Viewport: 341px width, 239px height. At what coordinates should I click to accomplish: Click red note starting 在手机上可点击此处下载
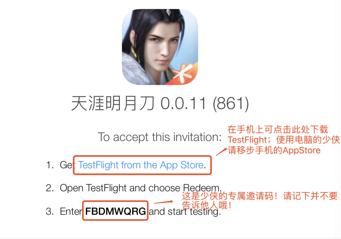click(278, 130)
